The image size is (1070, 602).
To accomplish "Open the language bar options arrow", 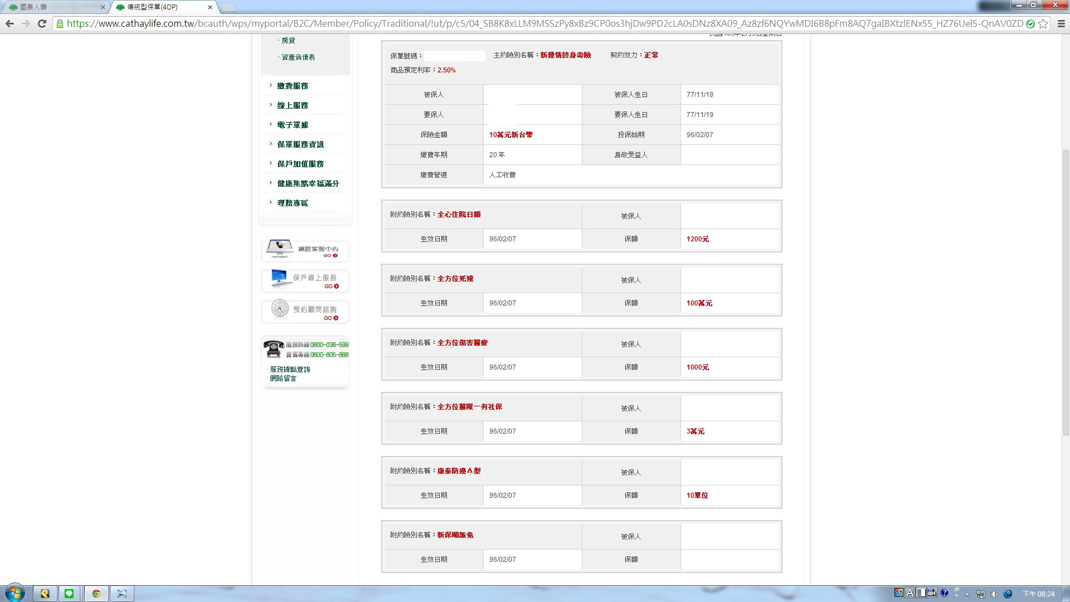I will click(x=956, y=596).
